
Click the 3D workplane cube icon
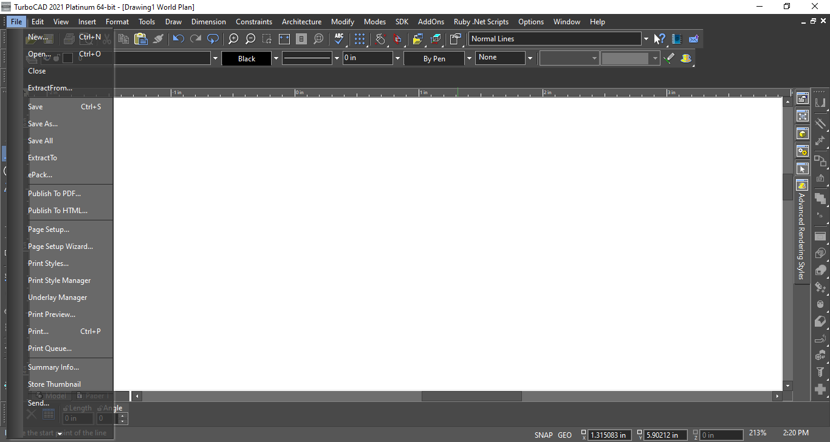436,39
